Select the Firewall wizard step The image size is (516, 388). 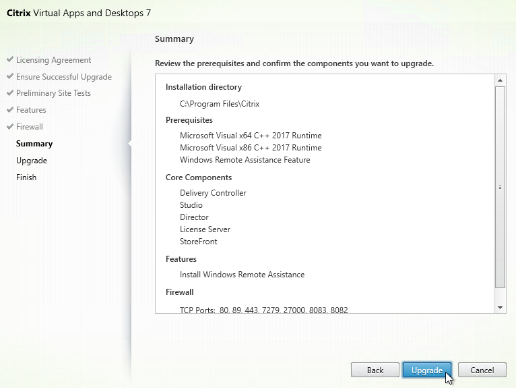pos(30,127)
